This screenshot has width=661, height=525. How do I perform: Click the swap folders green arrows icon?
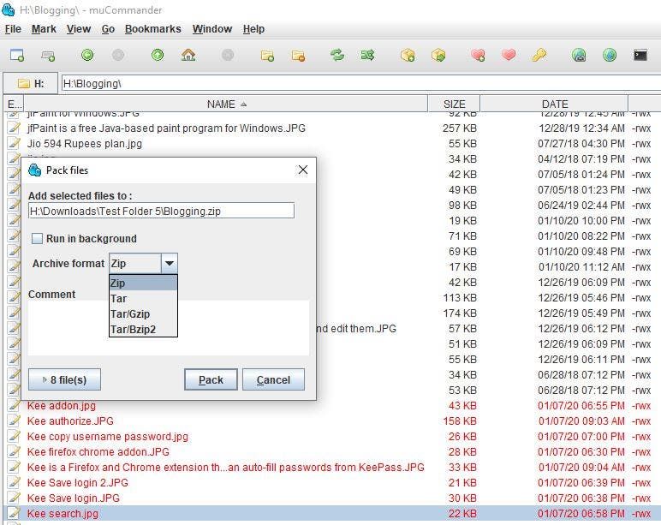pos(337,56)
